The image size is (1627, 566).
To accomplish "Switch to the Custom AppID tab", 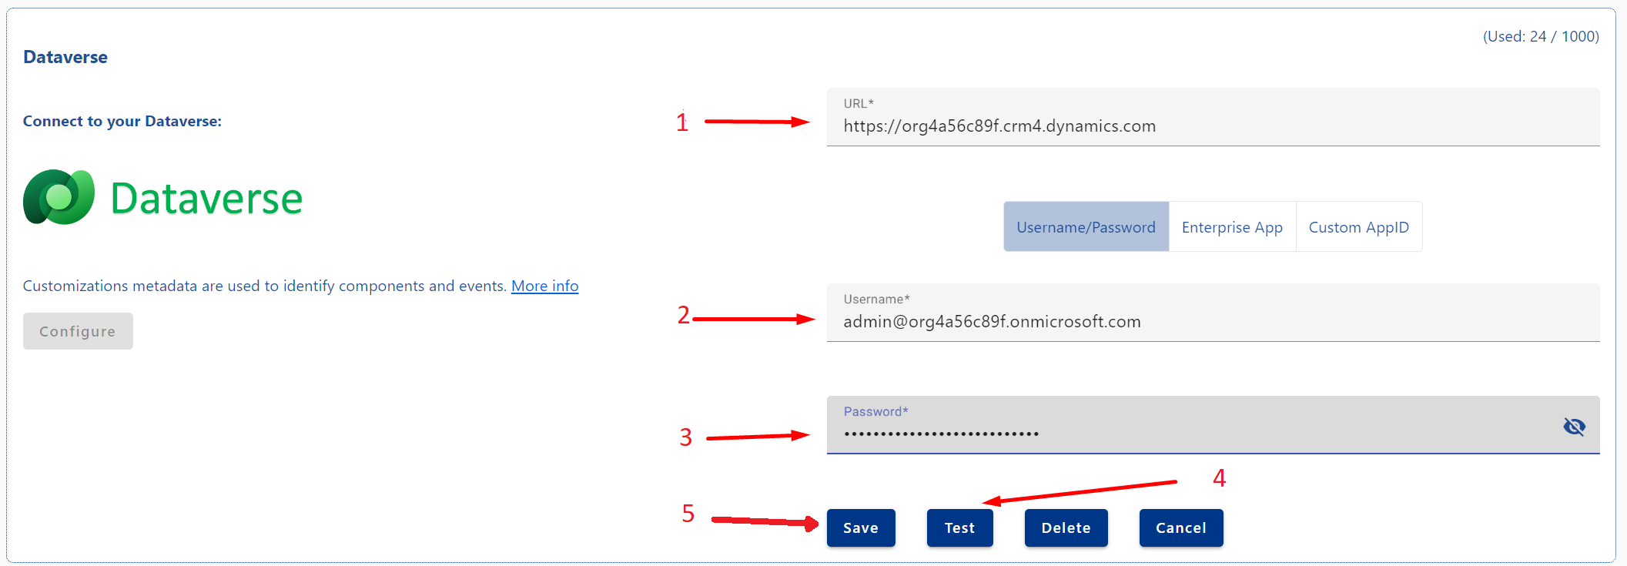I will pyautogui.click(x=1359, y=227).
